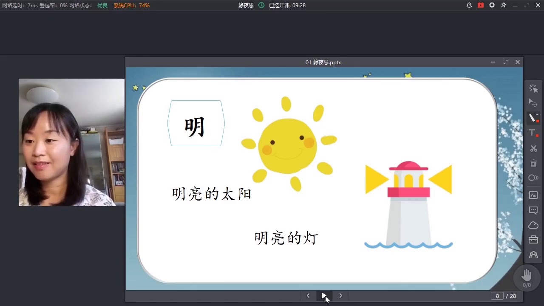The height and width of the screenshot is (306, 544).
Task: Choose the pen drawing tool
Action: (533, 118)
